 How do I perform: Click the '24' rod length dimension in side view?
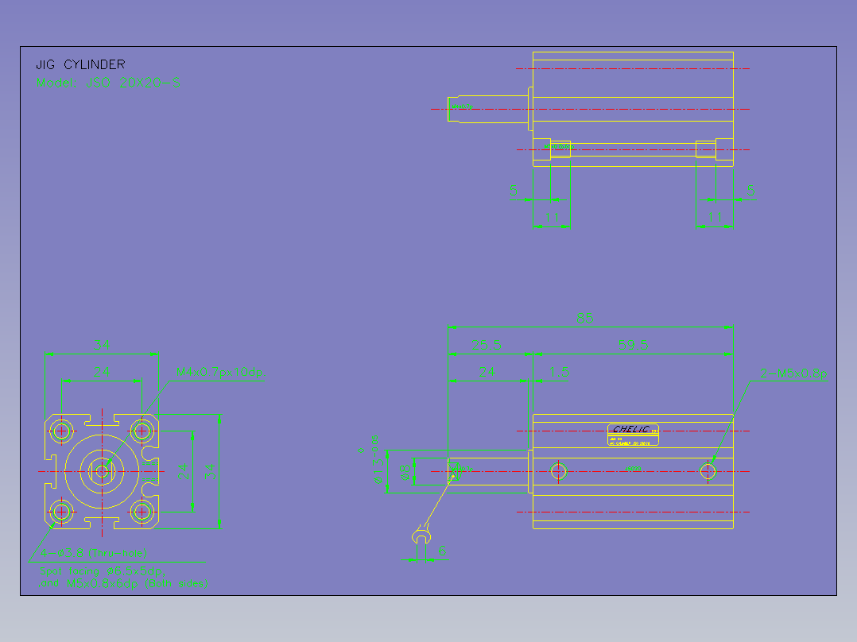click(x=487, y=372)
